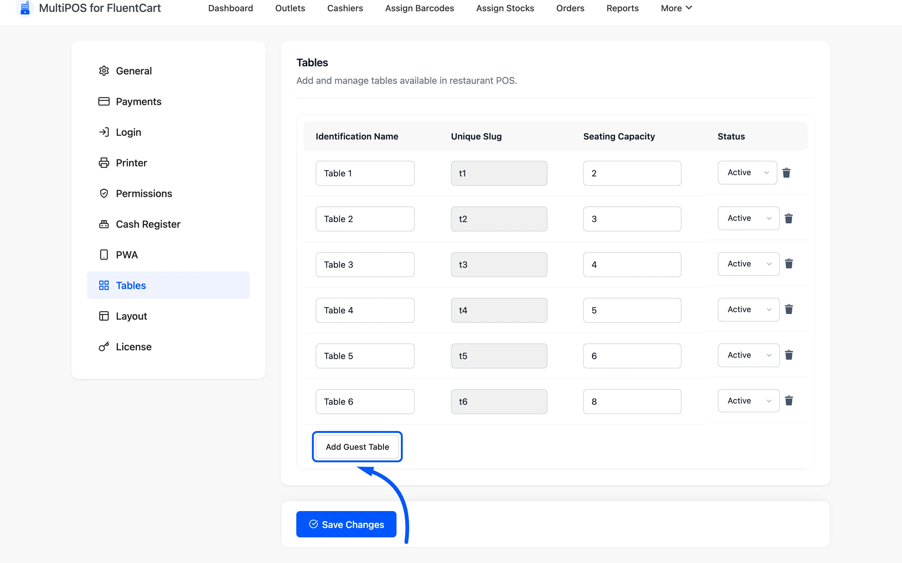Open Orders page from navigation
This screenshot has width=902, height=563.
point(570,8)
